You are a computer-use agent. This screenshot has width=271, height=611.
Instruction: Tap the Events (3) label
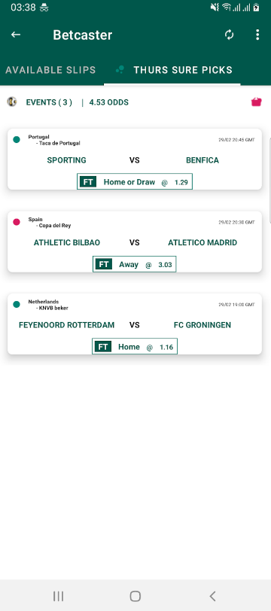49,102
